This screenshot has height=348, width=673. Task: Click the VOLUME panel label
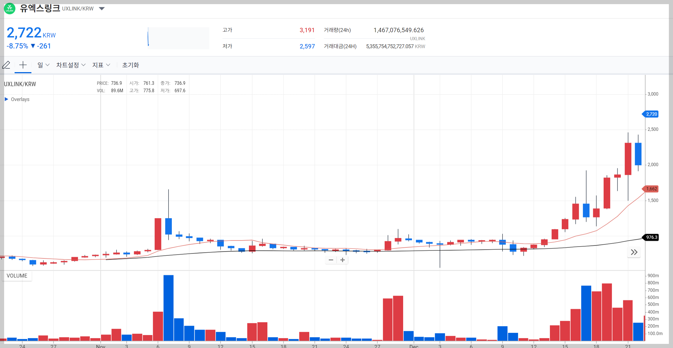tap(17, 276)
